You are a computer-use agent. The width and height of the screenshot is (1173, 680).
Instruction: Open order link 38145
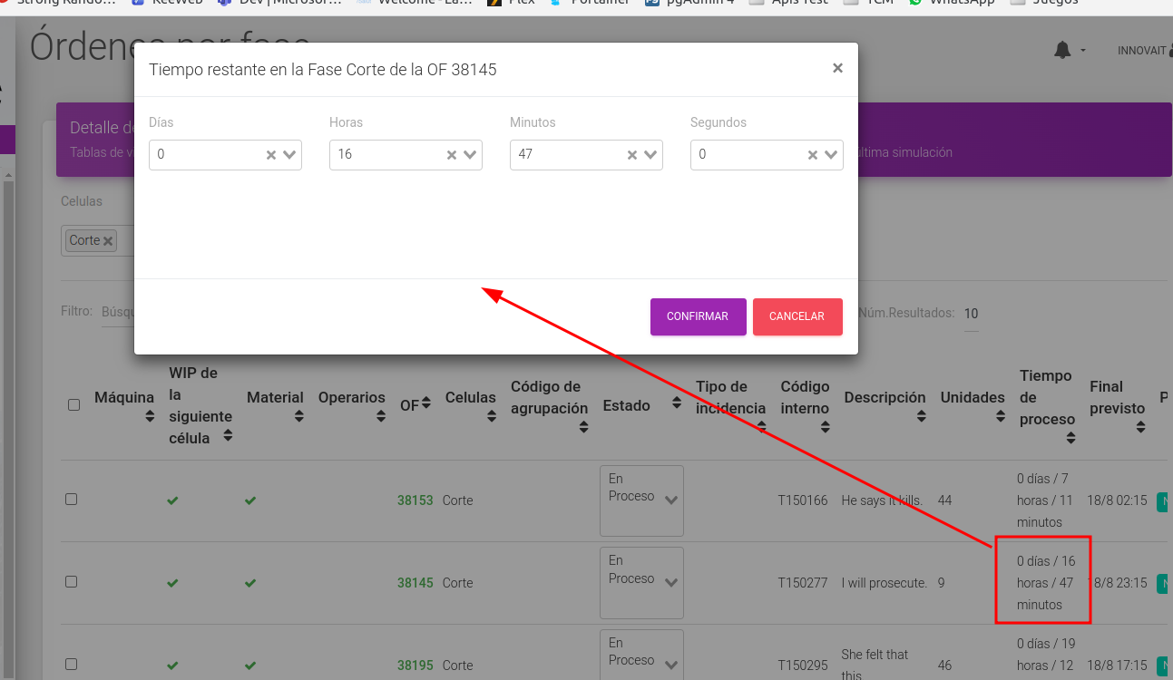pyautogui.click(x=415, y=583)
